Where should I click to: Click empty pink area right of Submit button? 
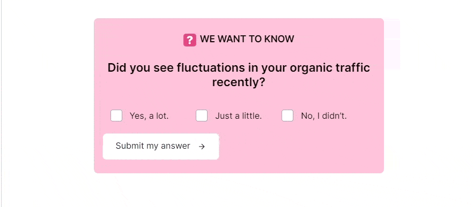coord(300,147)
